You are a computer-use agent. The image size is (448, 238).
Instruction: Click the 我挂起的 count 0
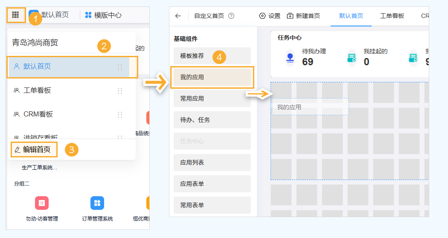[x=366, y=62]
